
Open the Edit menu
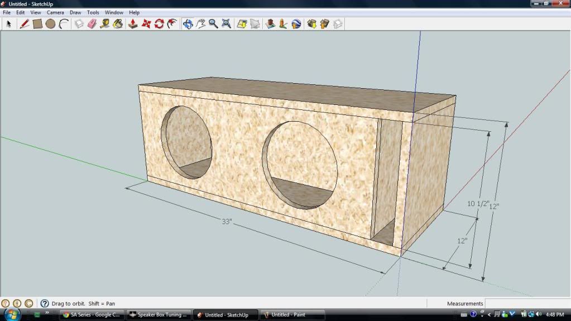coord(21,12)
